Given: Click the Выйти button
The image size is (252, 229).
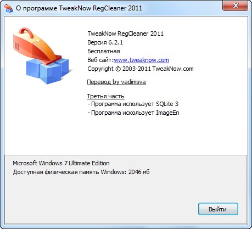Looking at the screenshot, I should pyautogui.click(x=218, y=209).
